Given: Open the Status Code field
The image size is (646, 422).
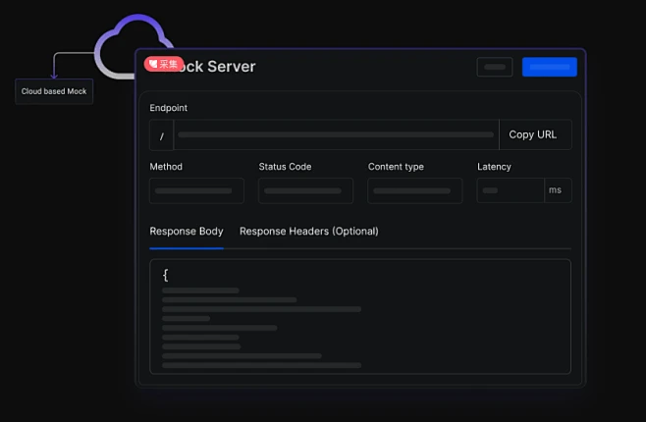Looking at the screenshot, I should 305,190.
